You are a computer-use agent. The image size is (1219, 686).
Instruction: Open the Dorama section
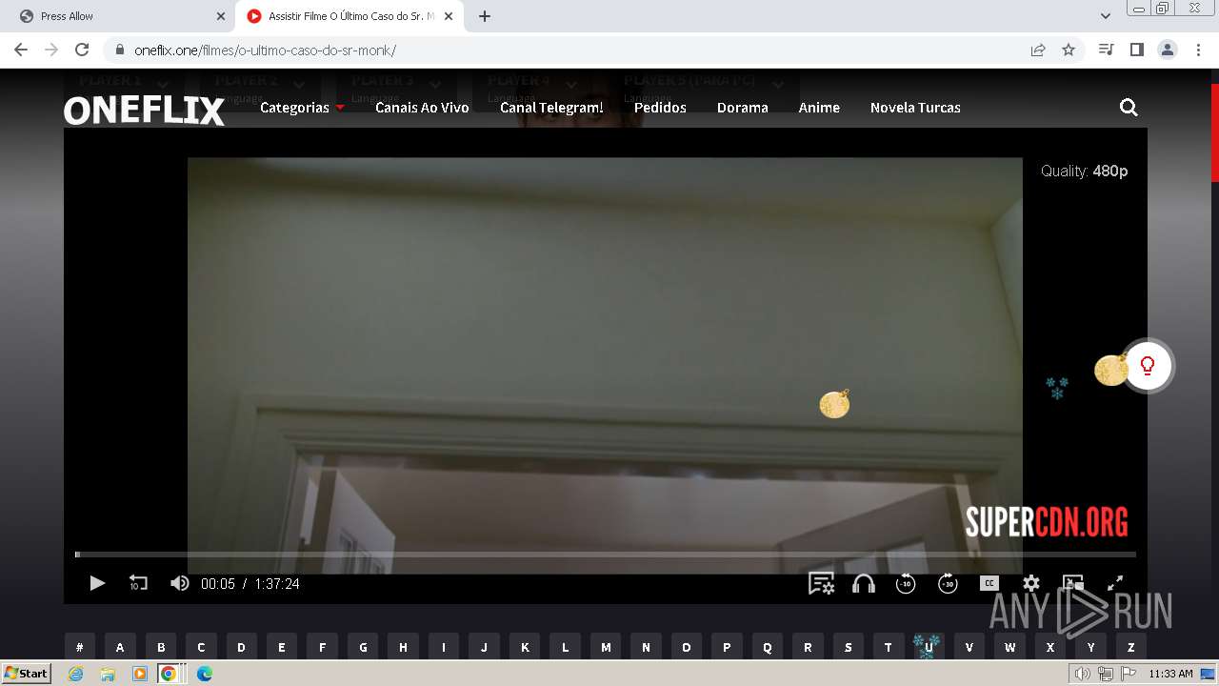coord(743,108)
